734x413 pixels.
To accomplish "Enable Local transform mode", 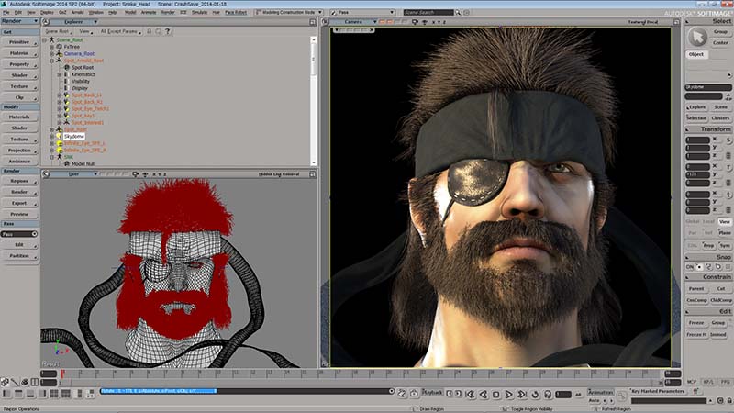I will tap(708, 221).
